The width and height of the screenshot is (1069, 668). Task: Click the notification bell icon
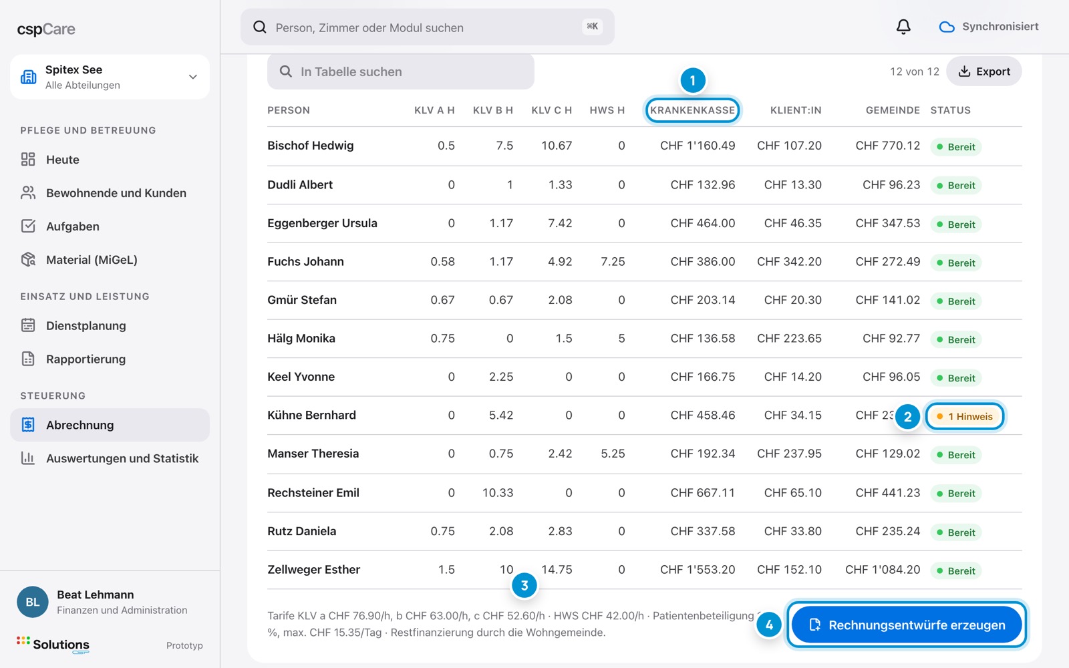click(903, 27)
